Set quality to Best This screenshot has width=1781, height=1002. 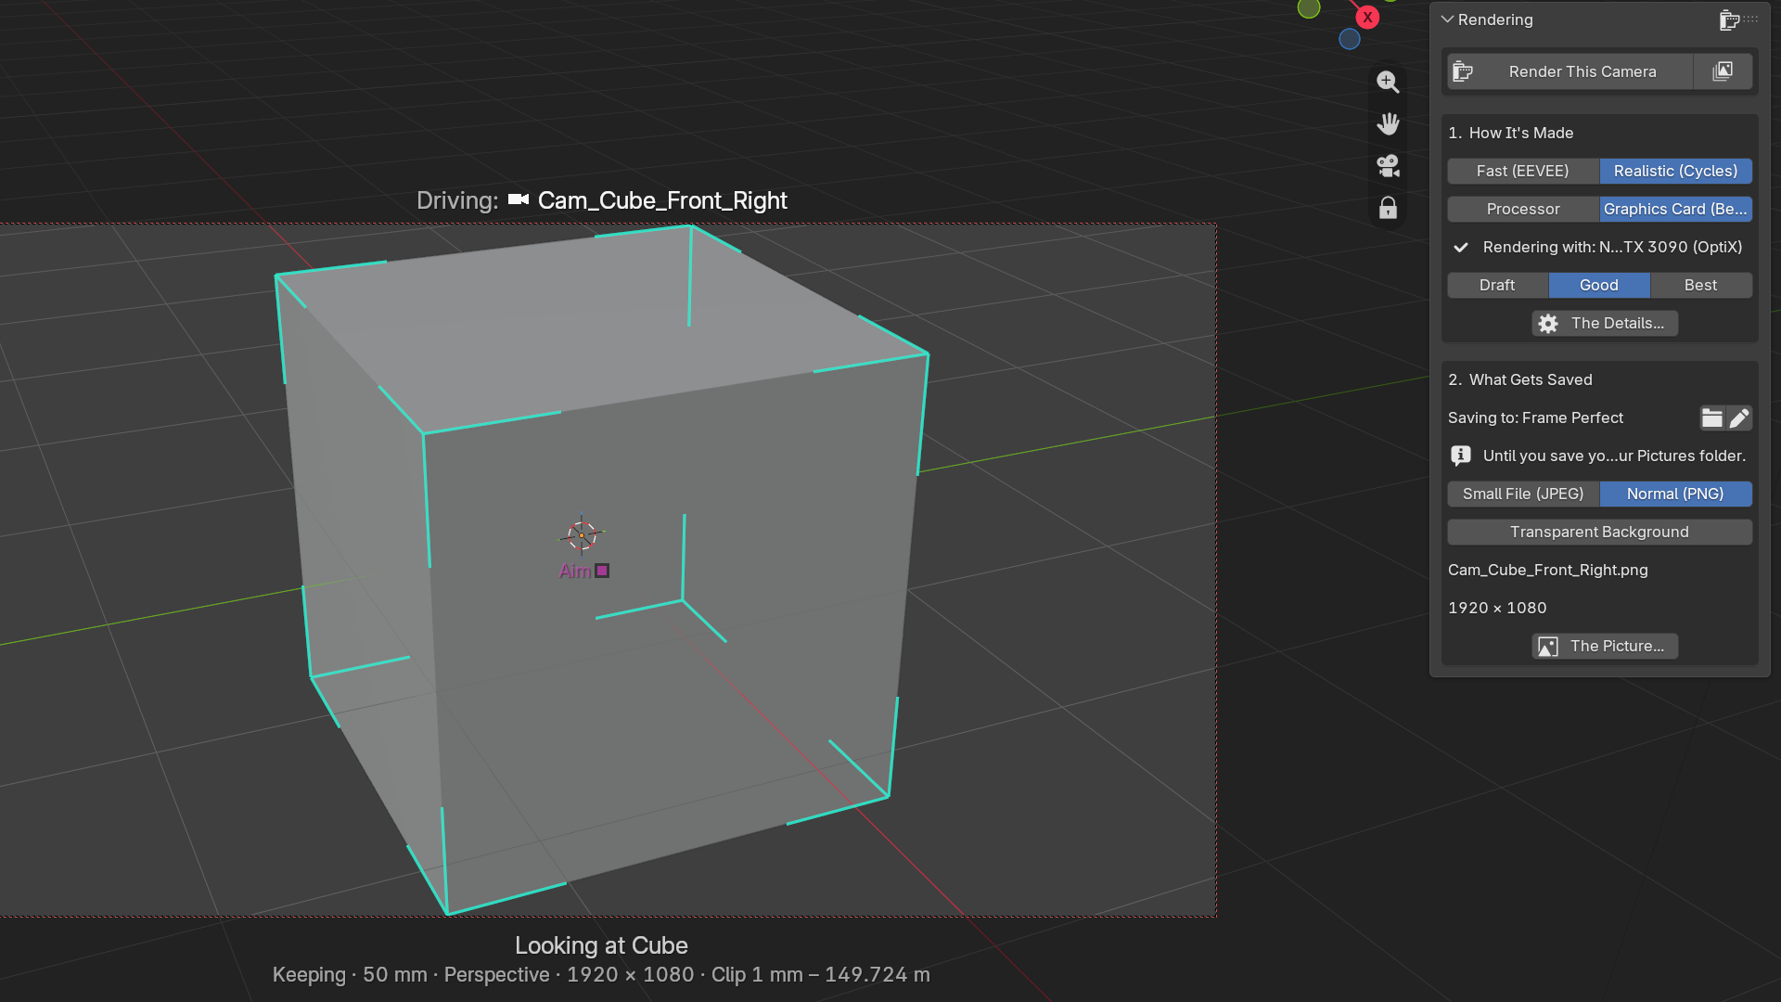tap(1701, 285)
